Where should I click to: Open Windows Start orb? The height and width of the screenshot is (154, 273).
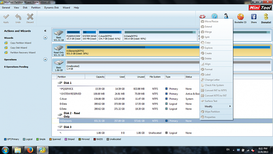pos(5,150)
